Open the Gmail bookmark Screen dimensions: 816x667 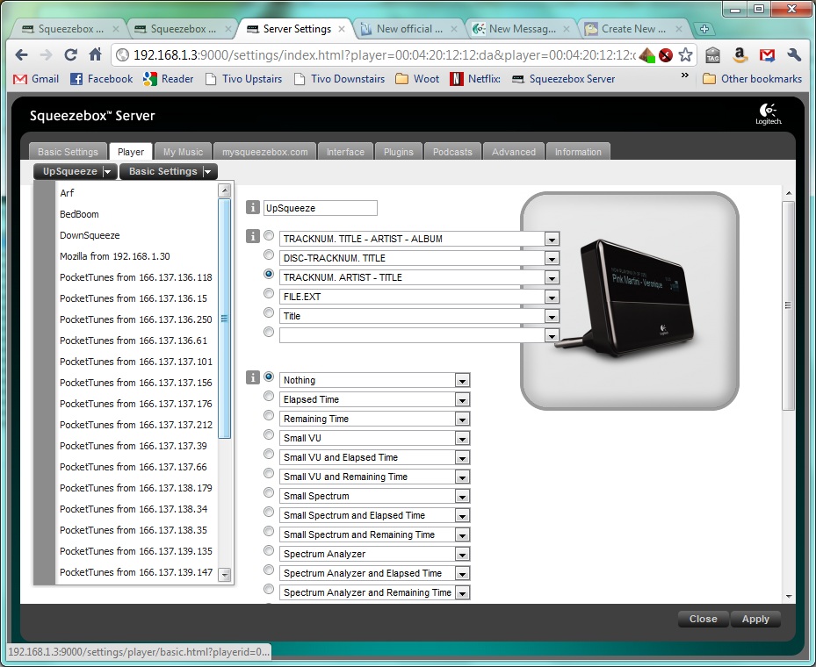(x=36, y=79)
